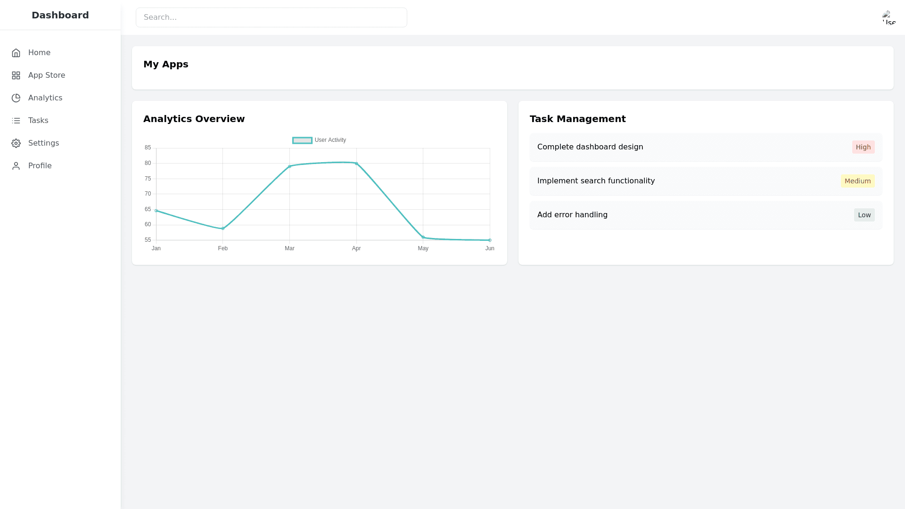Open the Complete dashboard design task

(x=590, y=147)
